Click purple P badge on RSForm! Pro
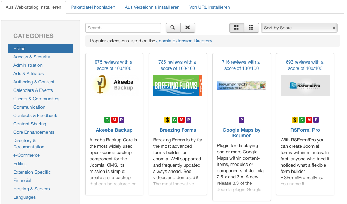The width and height of the screenshot is (347, 204). click(x=316, y=120)
